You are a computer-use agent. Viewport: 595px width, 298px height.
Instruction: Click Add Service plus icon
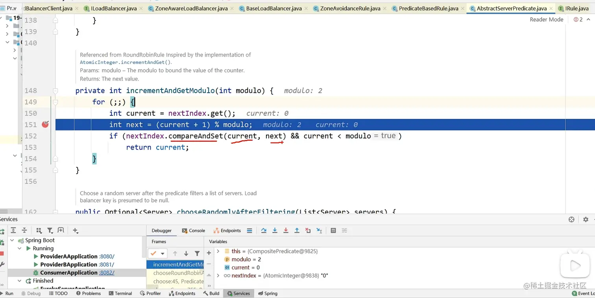point(75,230)
